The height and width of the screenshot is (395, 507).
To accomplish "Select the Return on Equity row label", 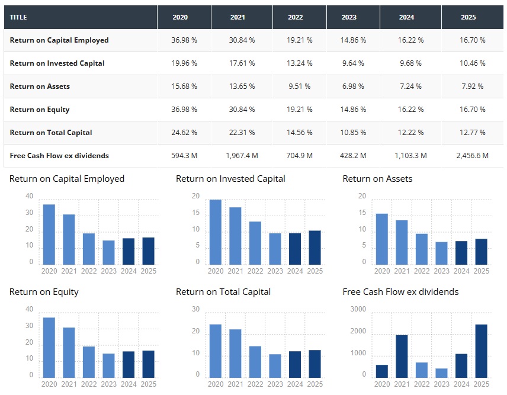I will (40, 110).
